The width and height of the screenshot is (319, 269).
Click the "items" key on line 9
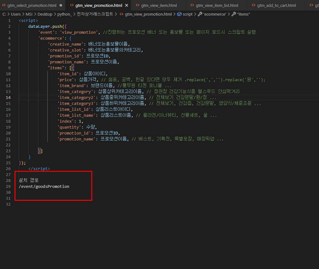point(56,68)
